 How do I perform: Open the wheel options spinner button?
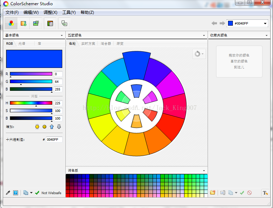199,54
